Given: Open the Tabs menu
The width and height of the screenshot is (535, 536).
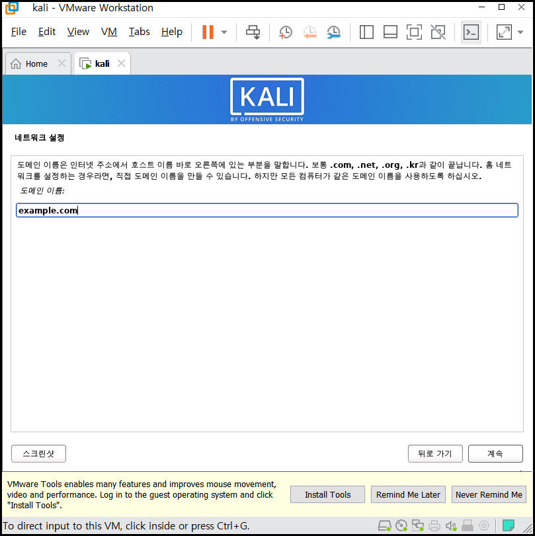Looking at the screenshot, I should click(x=140, y=32).
